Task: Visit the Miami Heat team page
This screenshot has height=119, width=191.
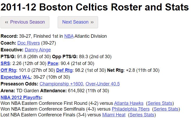Action: pyautogui.click(x=114, y=115)
